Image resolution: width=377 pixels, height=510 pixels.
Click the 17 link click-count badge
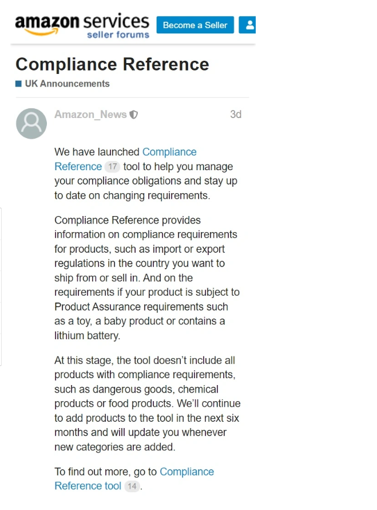112,167
